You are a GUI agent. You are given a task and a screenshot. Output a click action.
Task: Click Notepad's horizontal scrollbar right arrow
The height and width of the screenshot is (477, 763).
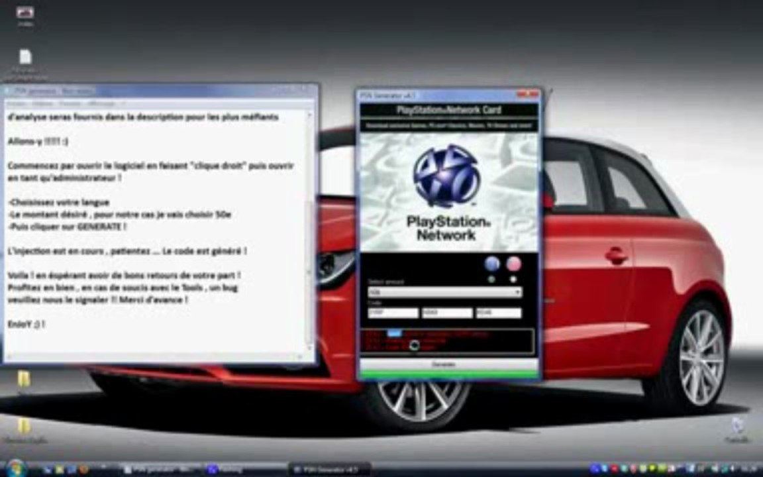(300, 356)
